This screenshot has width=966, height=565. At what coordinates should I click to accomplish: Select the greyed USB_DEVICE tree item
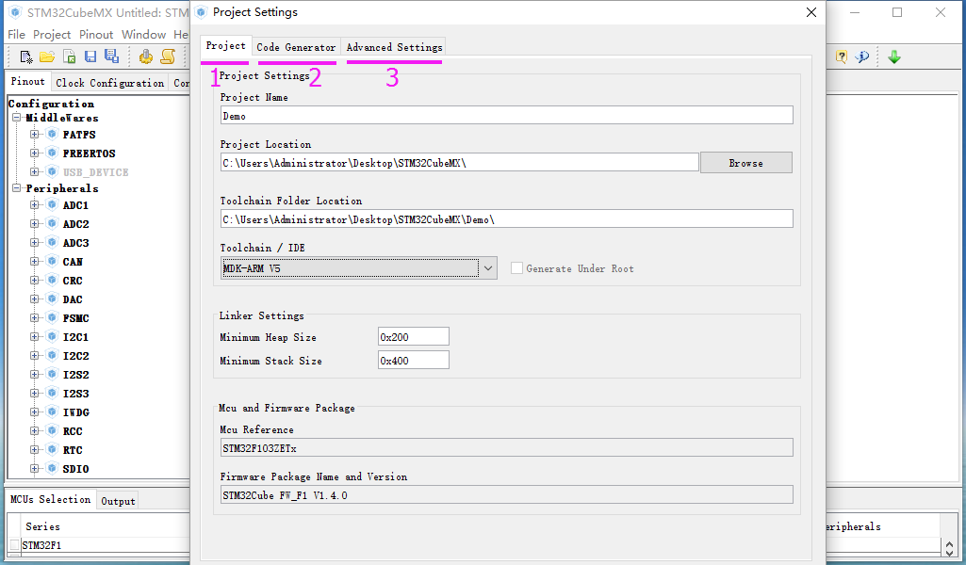coord(95,172)
